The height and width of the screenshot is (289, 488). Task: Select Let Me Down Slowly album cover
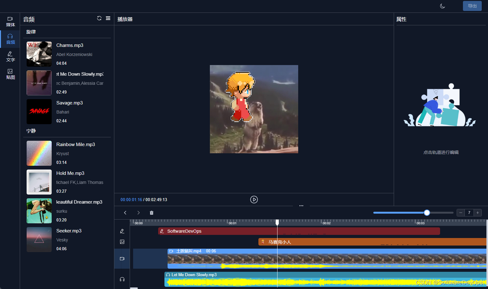[x=39, y=83]
